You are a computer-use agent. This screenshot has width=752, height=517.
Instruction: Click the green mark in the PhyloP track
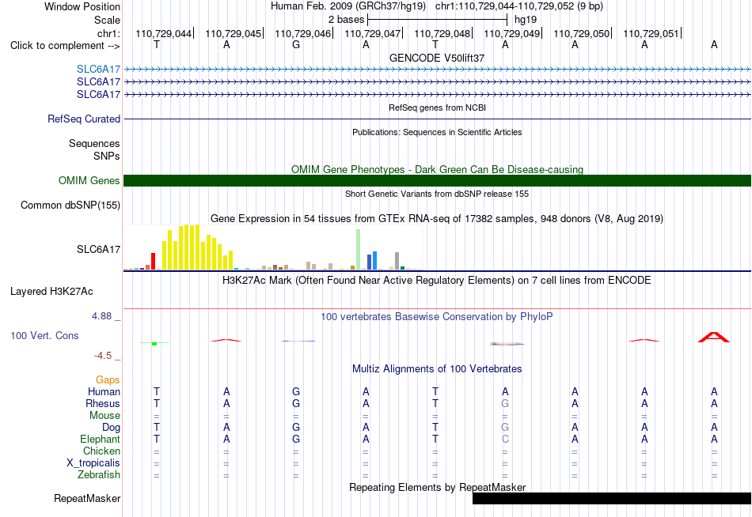(154, 343)
